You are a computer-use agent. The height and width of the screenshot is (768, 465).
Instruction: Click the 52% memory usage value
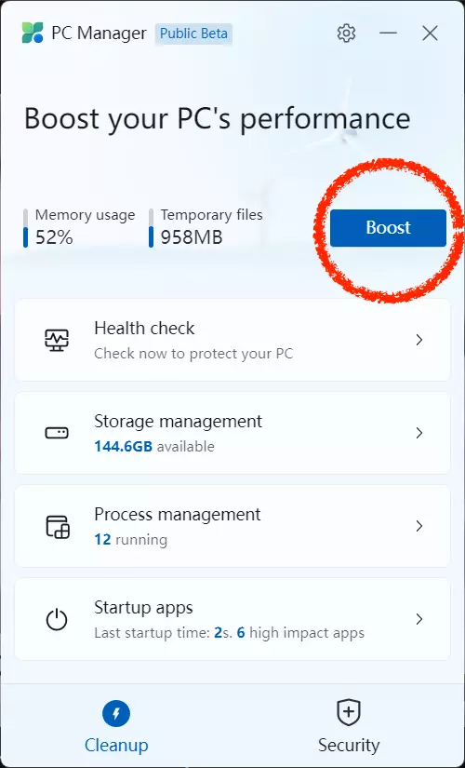point(54,238)
